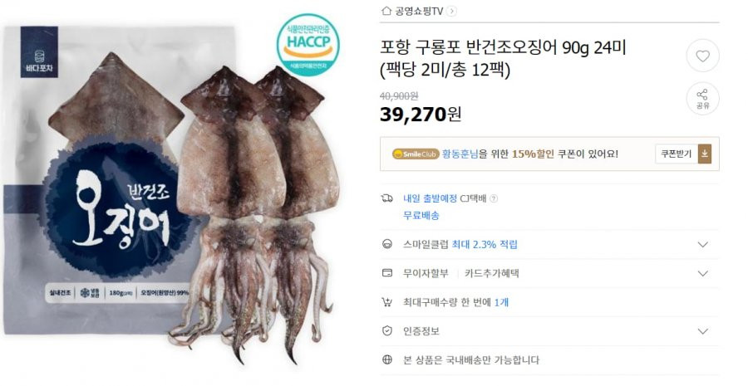The width and height of the screenshot is (748, 386).
Task: Click the 쿠폰받기 button
Action: (677, 154)
